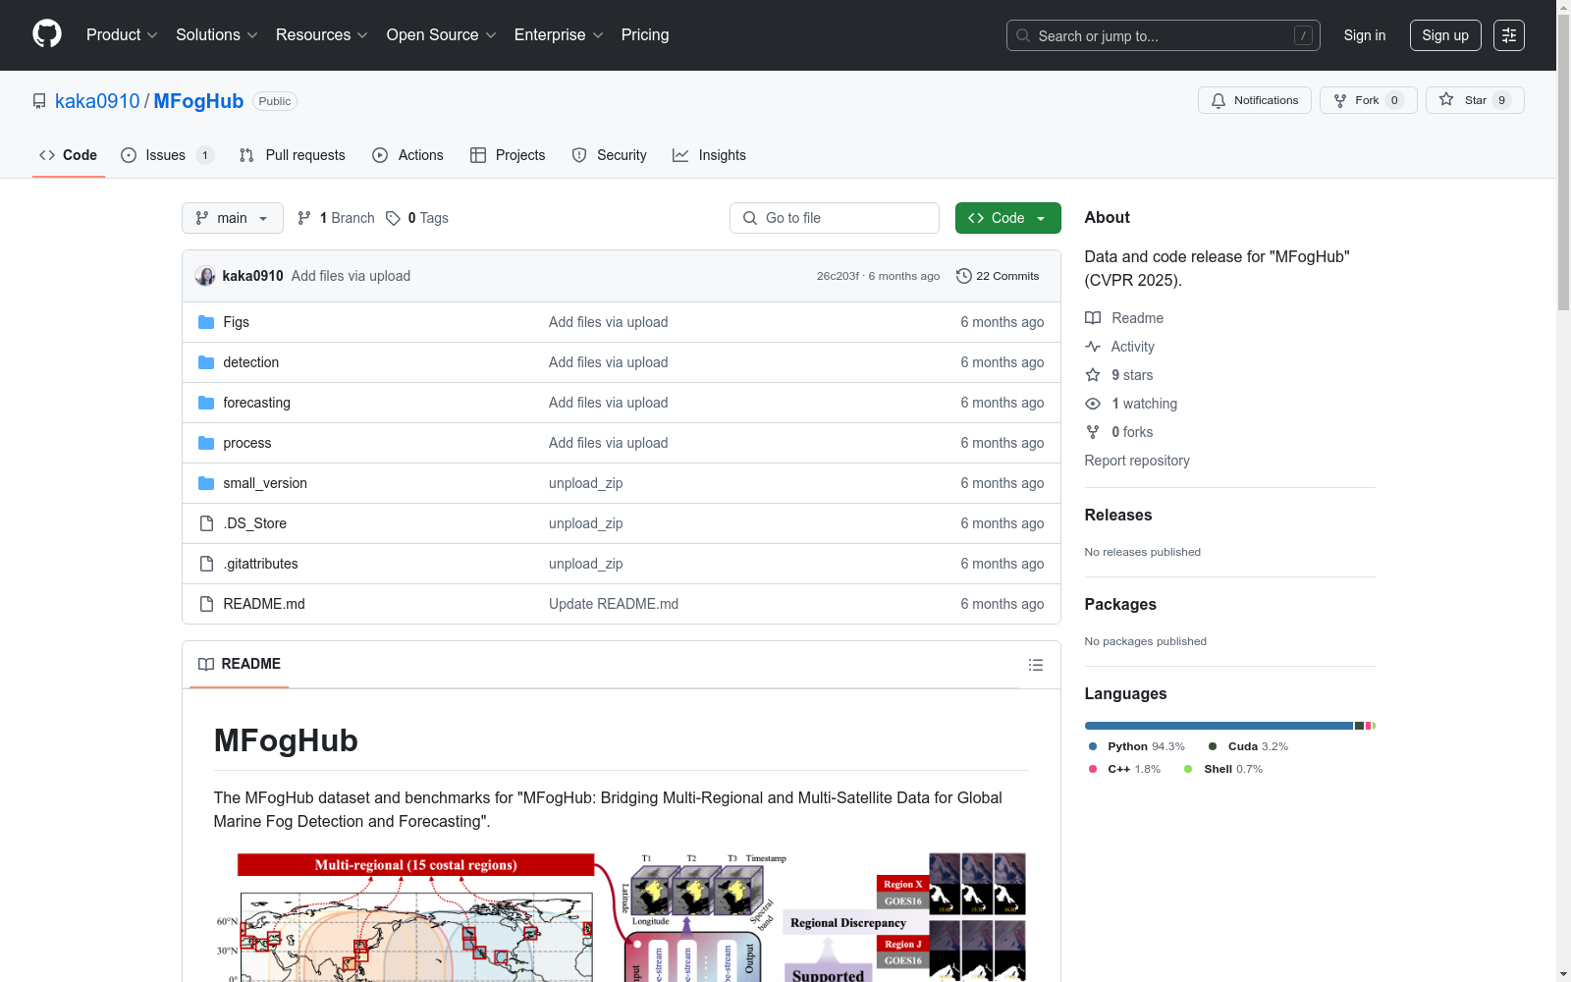
Task: Click the .gitattributes file icon
Action: point(206,564)
